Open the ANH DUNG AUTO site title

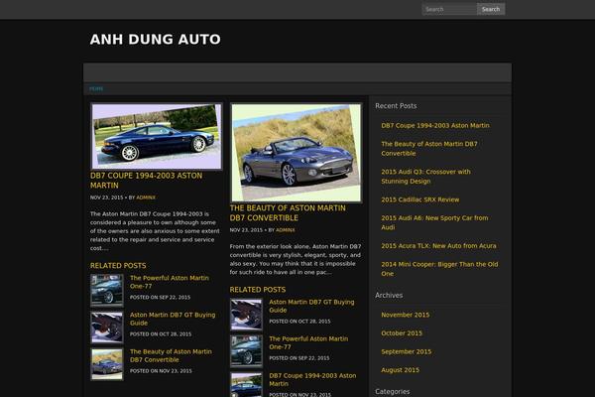click(x=156, y=39)
